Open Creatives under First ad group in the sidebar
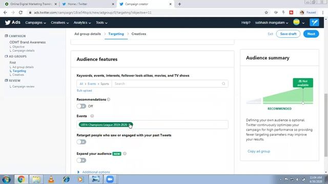The width and height of the screenshot is (328, 184). point(18,75)
